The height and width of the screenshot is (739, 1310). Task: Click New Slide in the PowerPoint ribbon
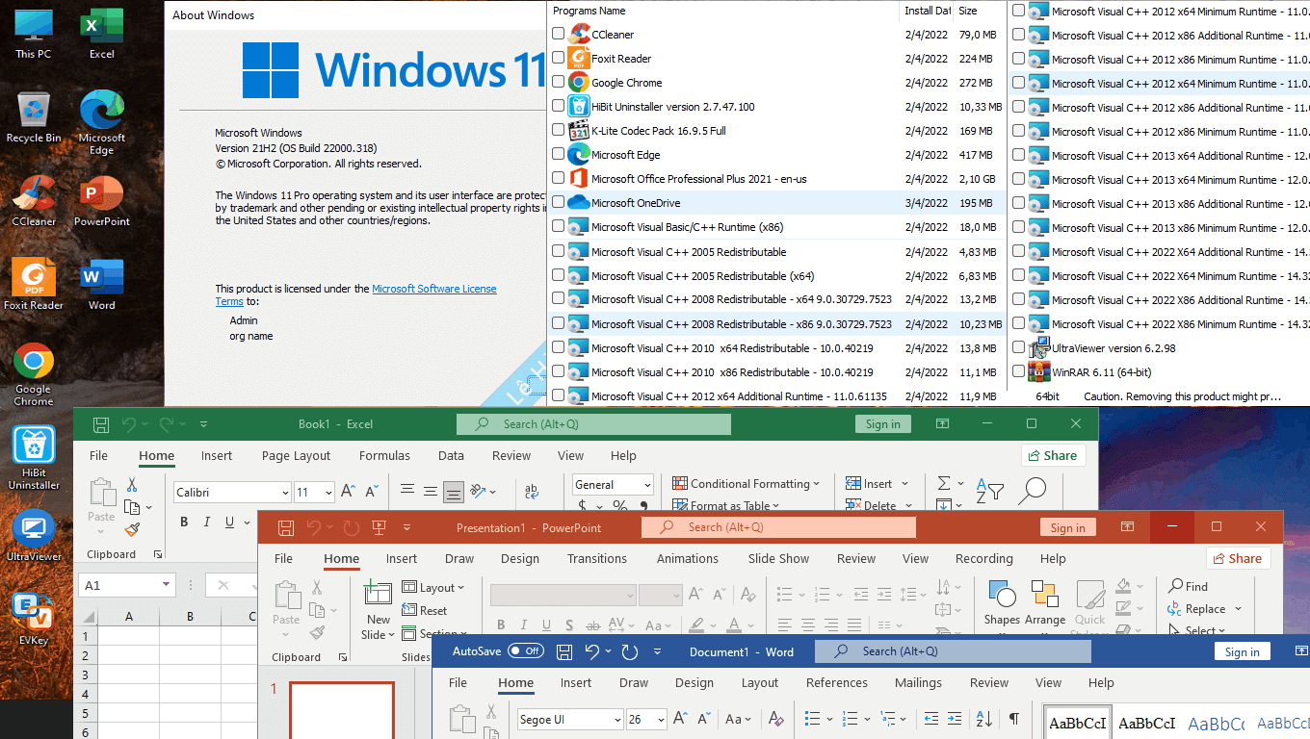pyautogui.click(x=378, y=610)
